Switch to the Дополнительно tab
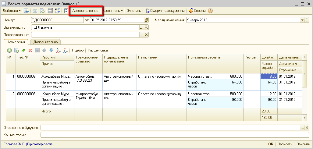The width and height of the screenshot is (313, 149). click(45, 42)
